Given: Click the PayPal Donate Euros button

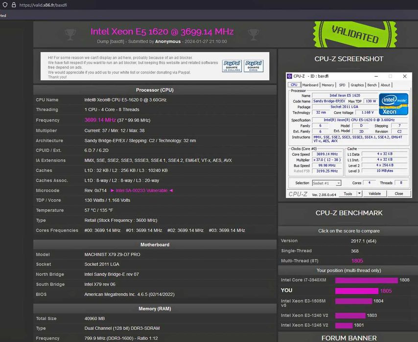Looking at the screenshot, I should coord(254,66).
